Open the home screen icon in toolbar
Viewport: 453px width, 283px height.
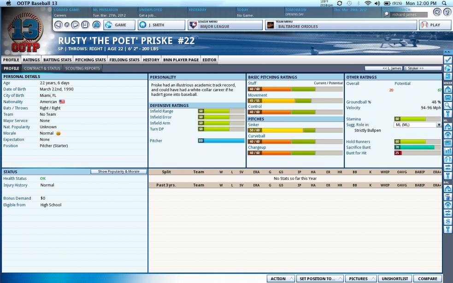[96, 25]
